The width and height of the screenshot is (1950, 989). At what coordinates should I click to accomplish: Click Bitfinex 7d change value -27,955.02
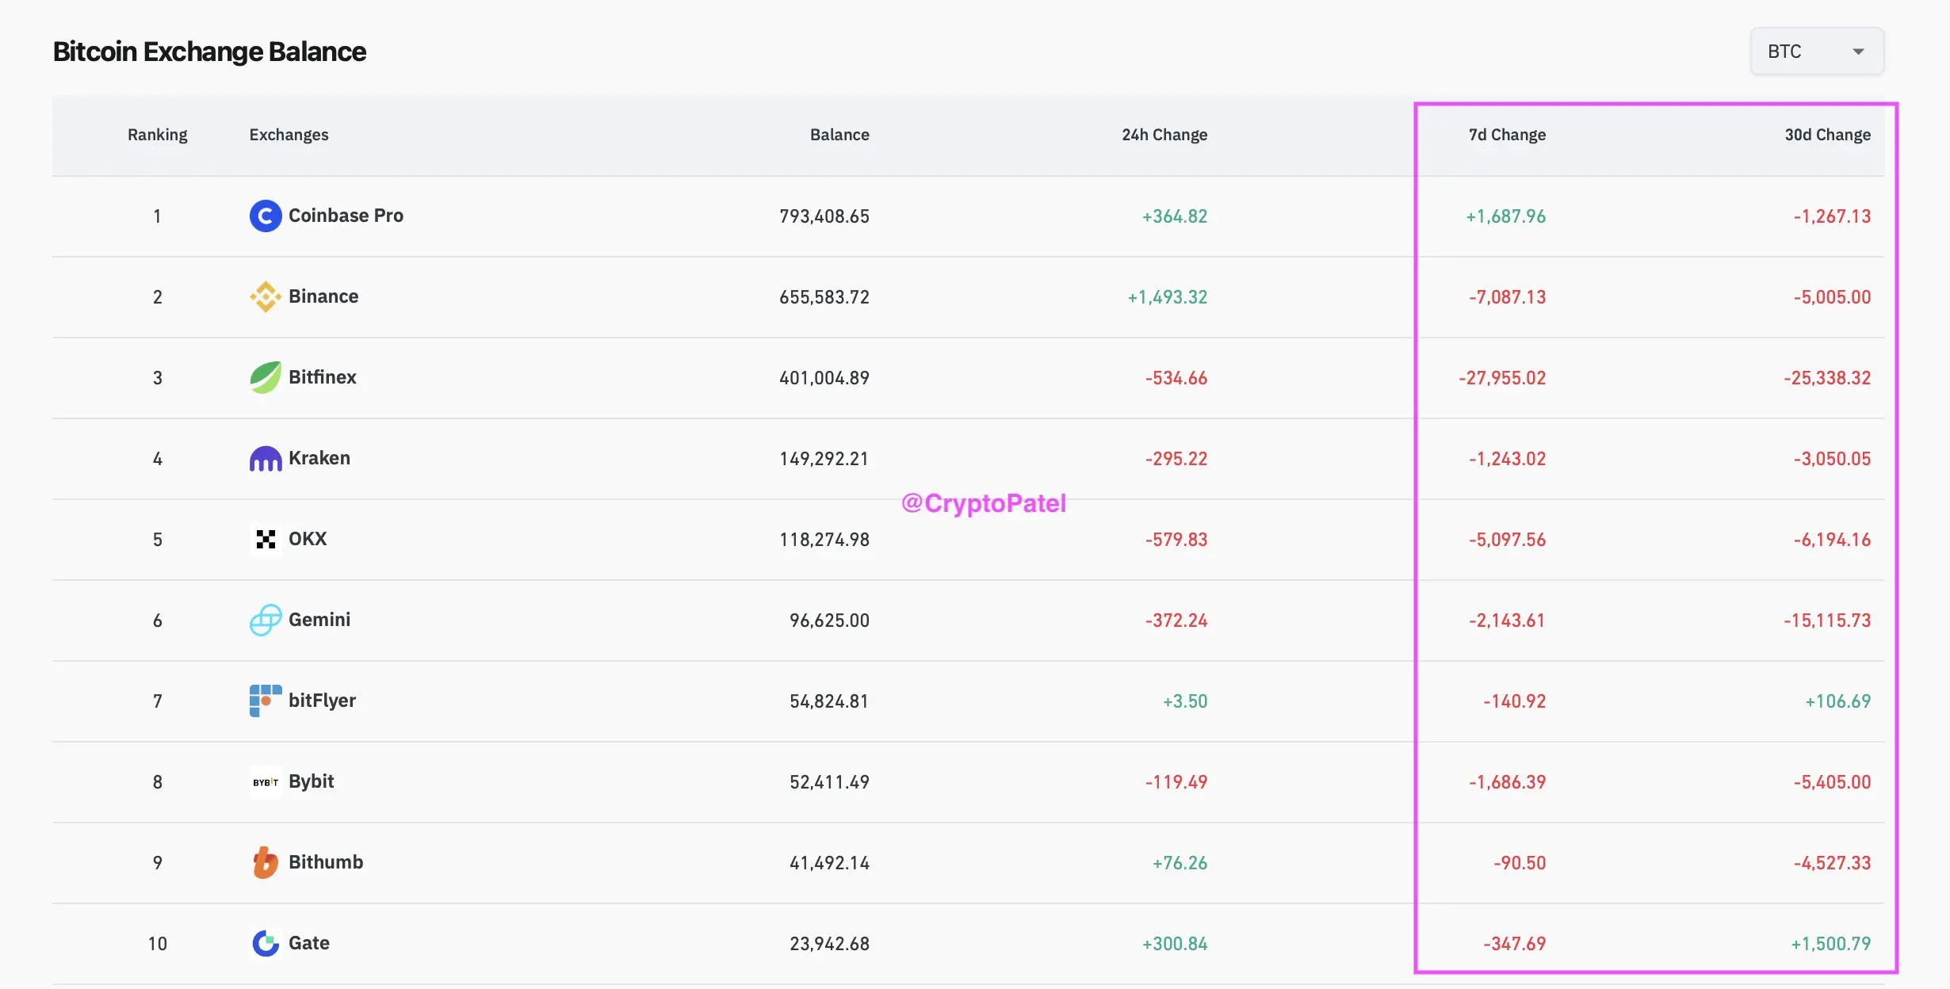(1502, 378)
